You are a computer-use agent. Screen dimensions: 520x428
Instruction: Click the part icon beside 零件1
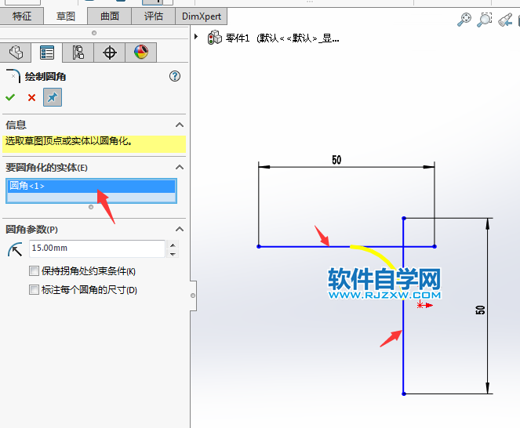click(x=215, y=38)
